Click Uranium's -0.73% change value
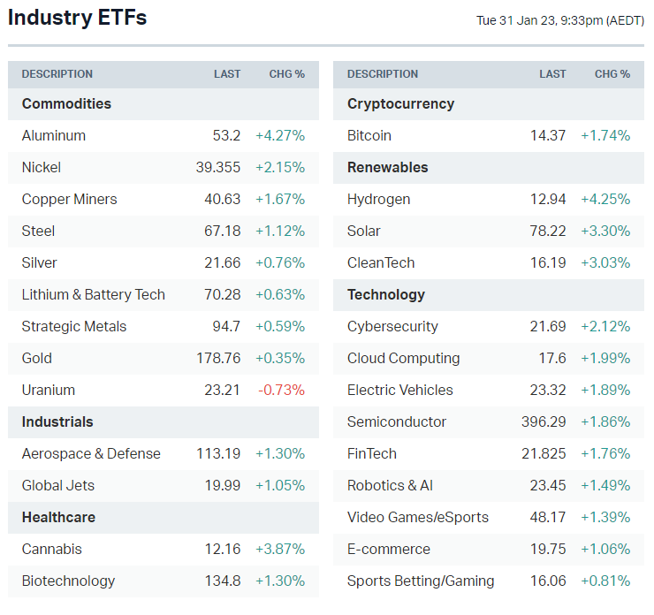Screen dimensions: 654x615 (x=279, y=390)
